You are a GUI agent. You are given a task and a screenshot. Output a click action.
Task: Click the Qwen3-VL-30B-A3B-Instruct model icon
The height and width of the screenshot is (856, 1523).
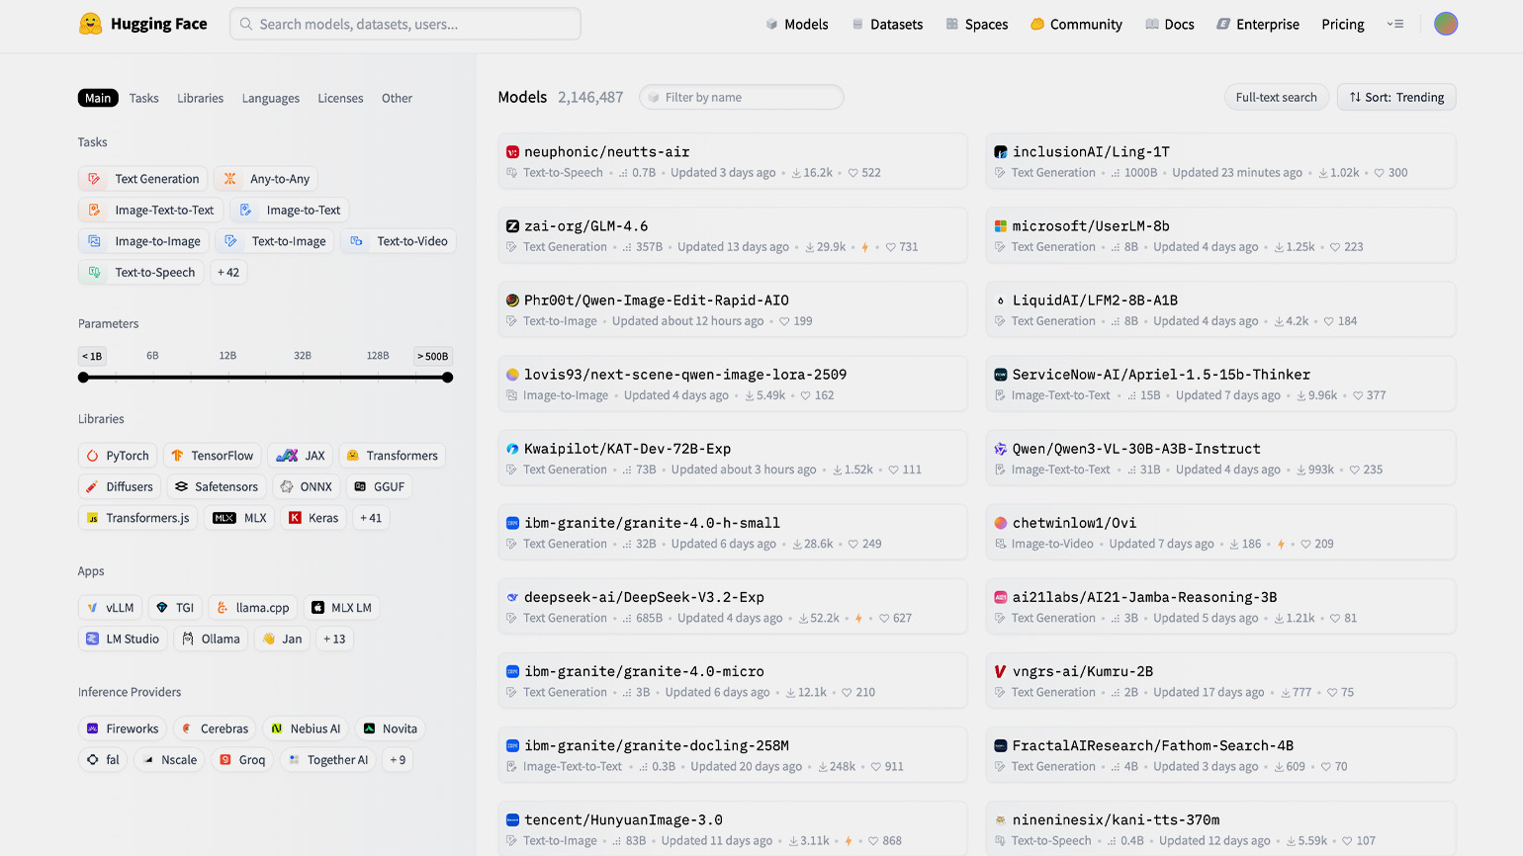1000,449
